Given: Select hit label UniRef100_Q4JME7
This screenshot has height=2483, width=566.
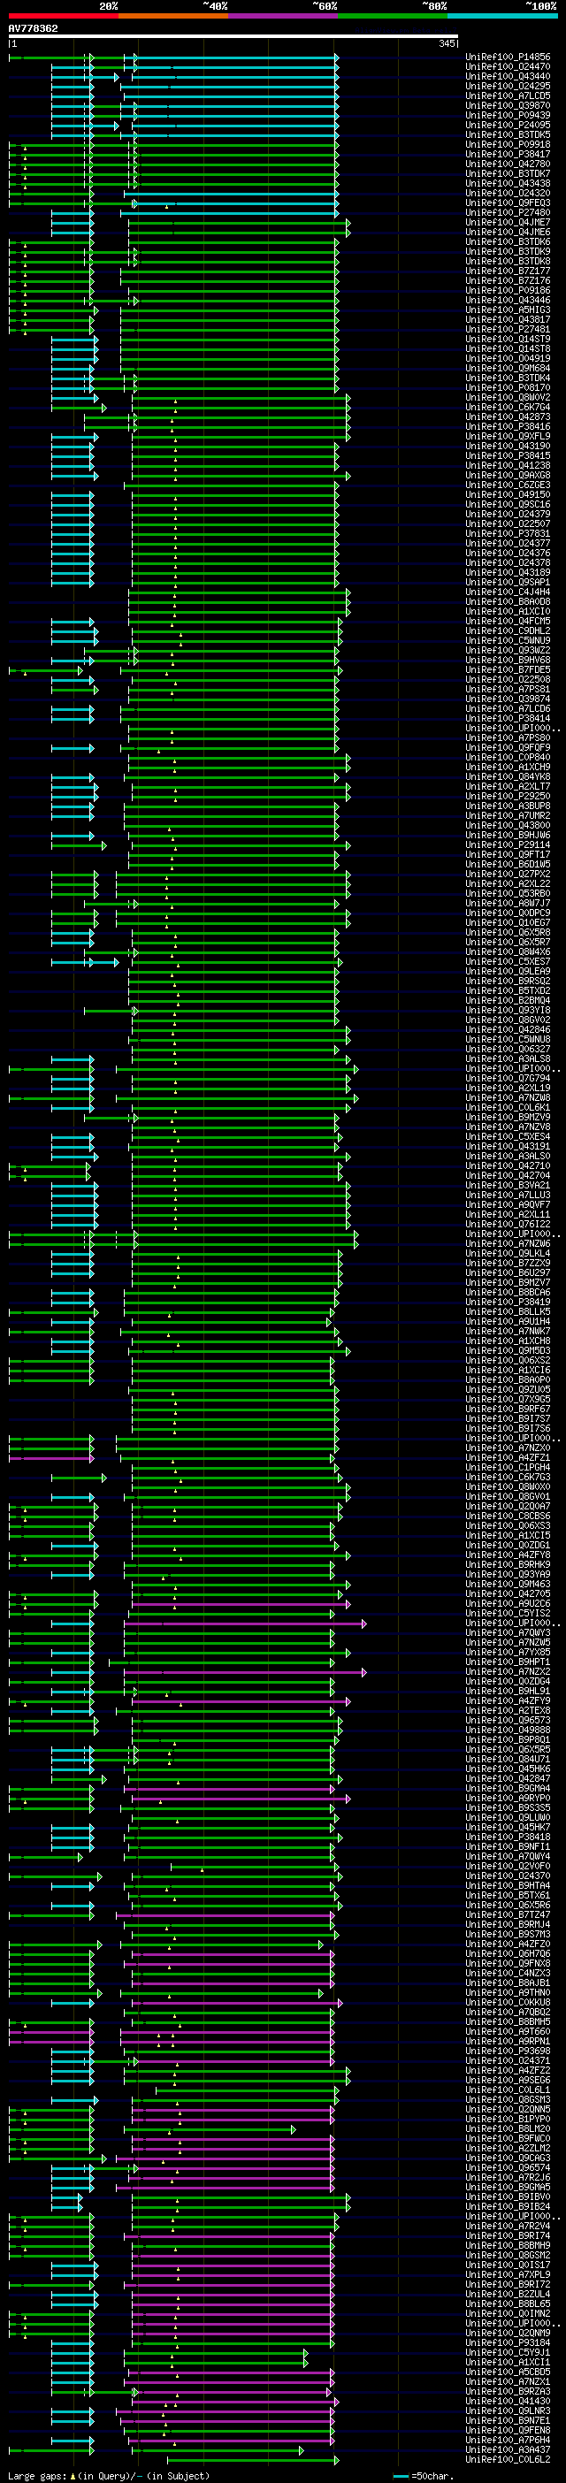Looking at the screenshot, I should click(x=509, y=222).
